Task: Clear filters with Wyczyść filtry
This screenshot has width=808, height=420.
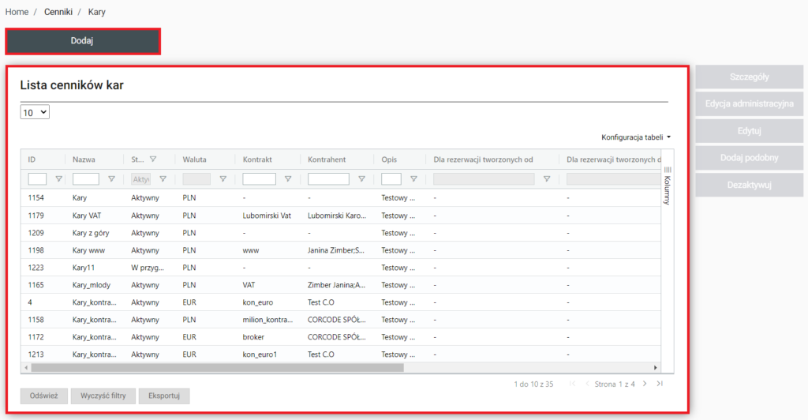Action: click(x=103, y=396)
